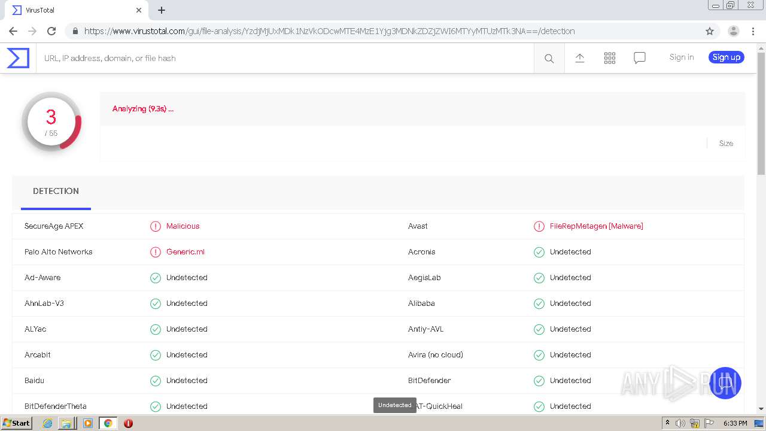Click the Generic.ml detection text

click(x=186, y=252)
